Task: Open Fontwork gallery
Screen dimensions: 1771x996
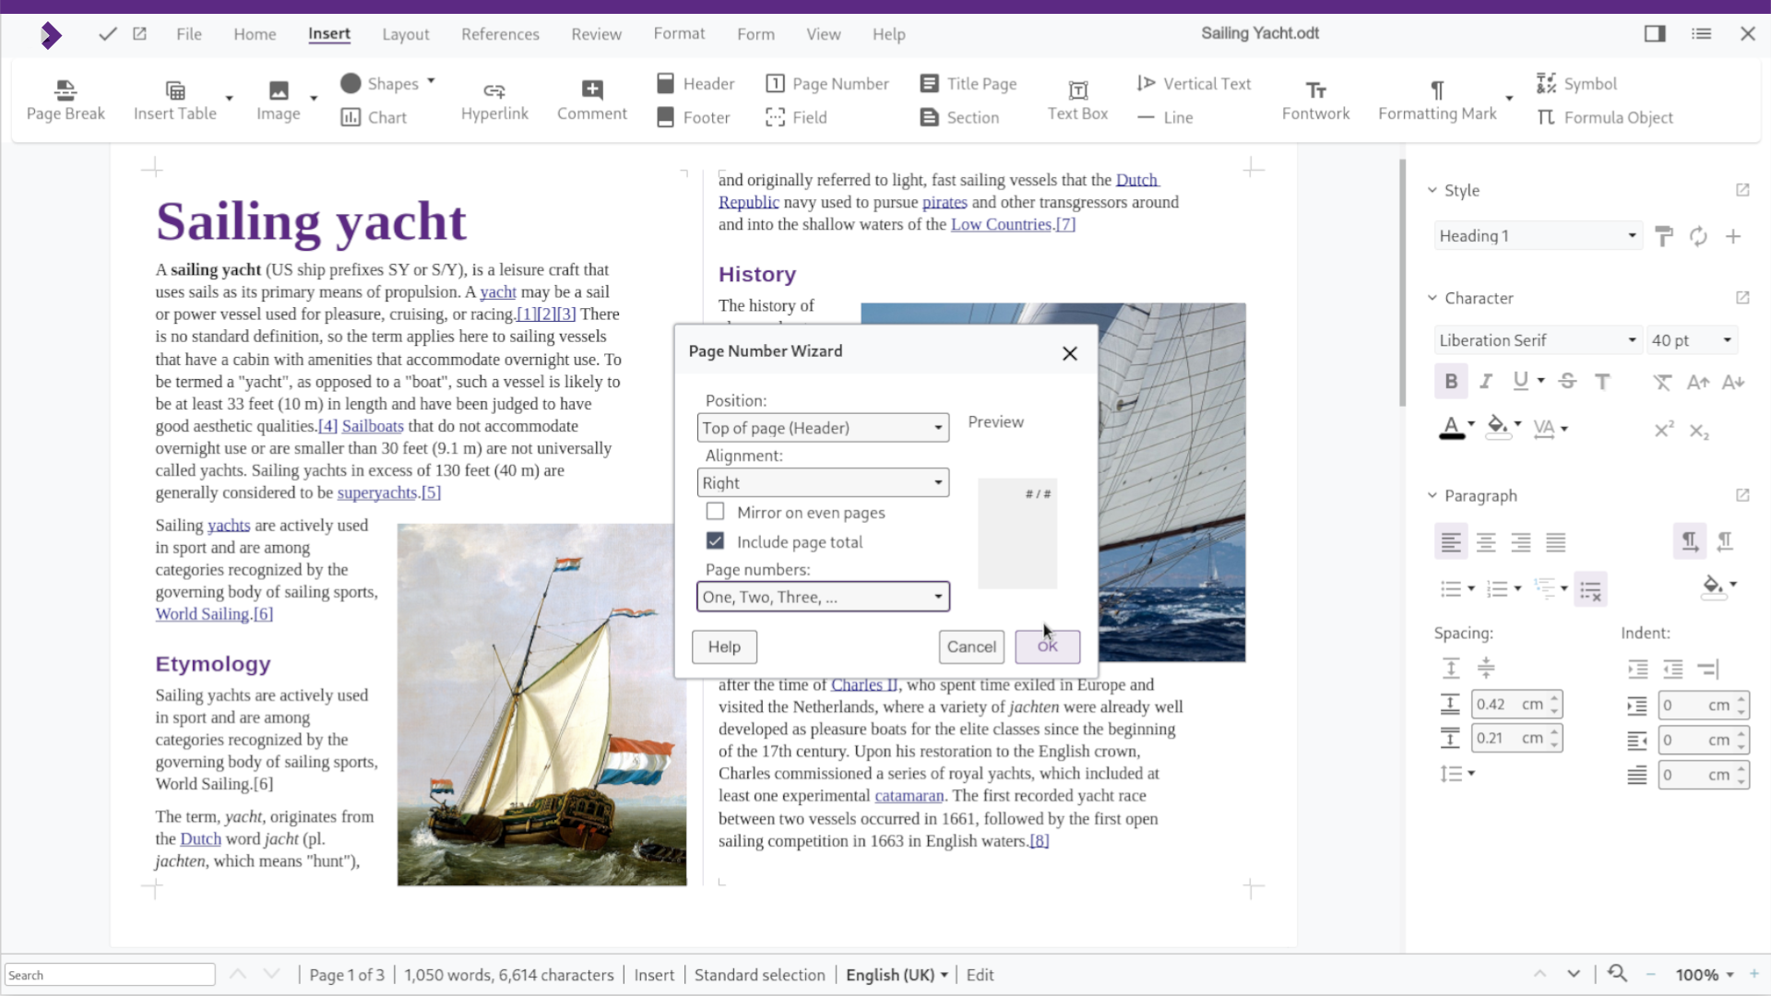Action: click(1315, 100)
